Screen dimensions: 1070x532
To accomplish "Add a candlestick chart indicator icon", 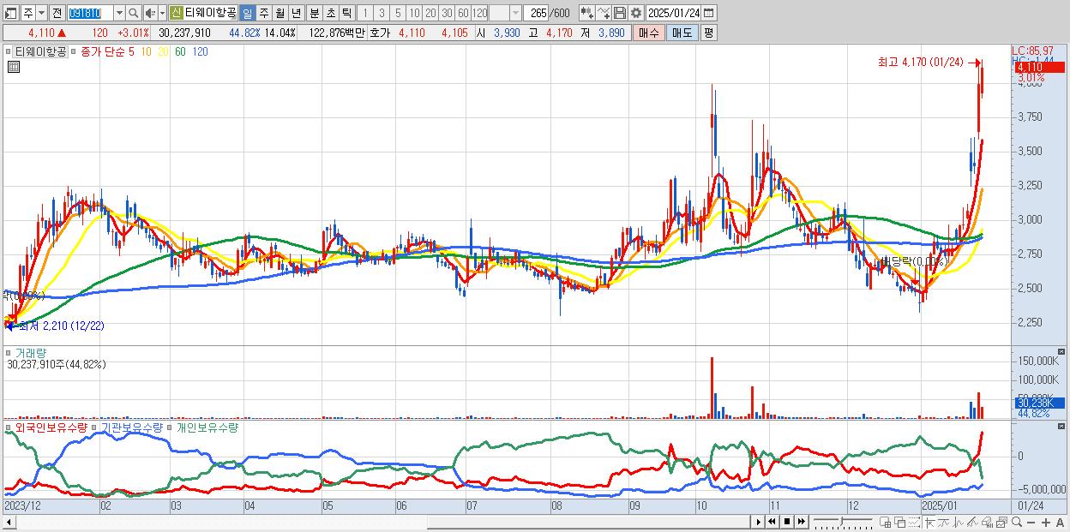I will [587, 13].
